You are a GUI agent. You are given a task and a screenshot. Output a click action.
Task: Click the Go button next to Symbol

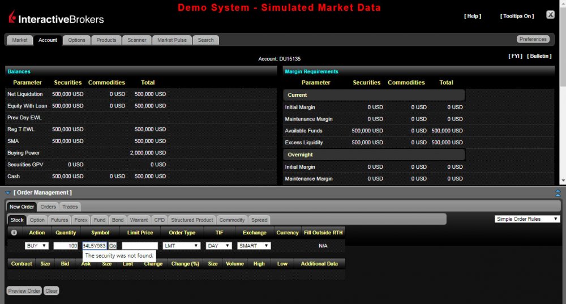tap(113, 246)
